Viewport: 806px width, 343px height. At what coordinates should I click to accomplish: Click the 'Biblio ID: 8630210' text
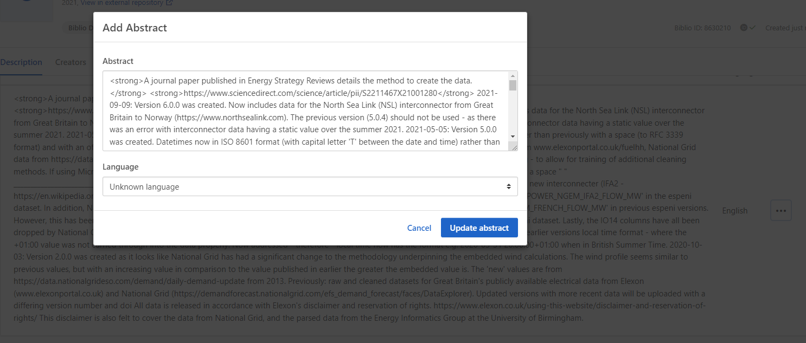[x=702, y=28]
